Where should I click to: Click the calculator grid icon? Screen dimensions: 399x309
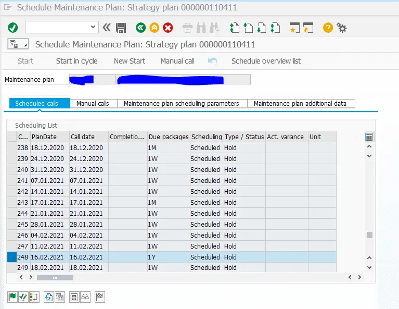[74, 297]
